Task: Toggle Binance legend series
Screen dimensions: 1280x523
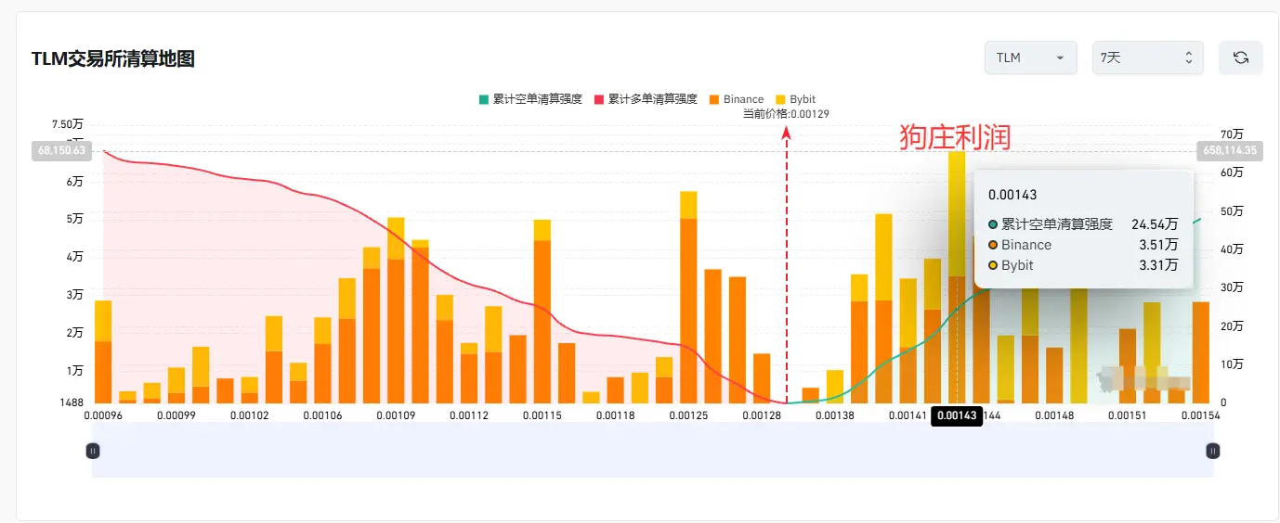Action: (736, 99)
